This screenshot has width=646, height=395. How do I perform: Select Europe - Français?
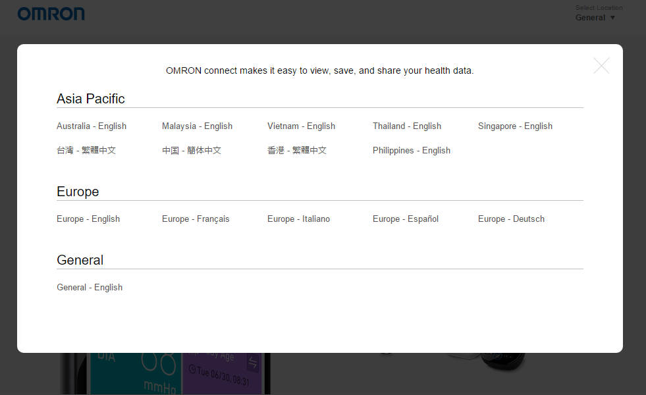click(x=196, y=219)
